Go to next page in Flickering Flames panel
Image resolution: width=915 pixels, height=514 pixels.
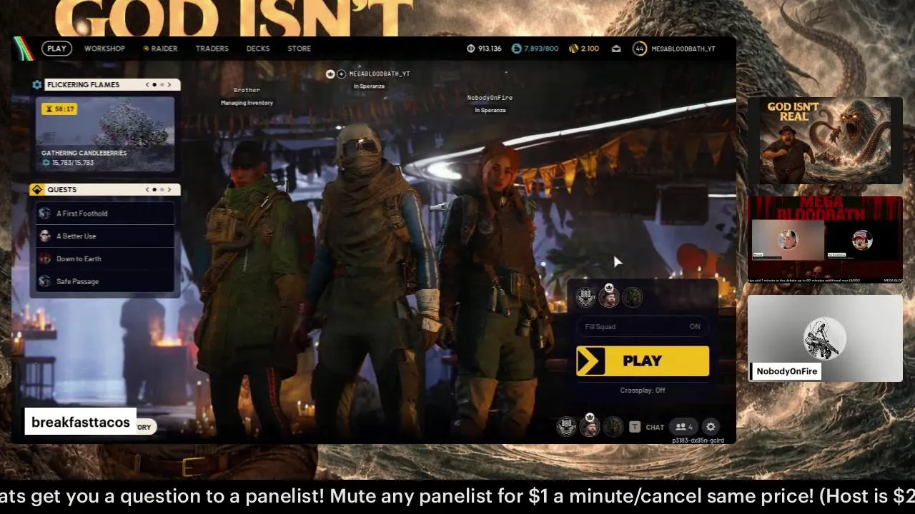pos(169,84)
